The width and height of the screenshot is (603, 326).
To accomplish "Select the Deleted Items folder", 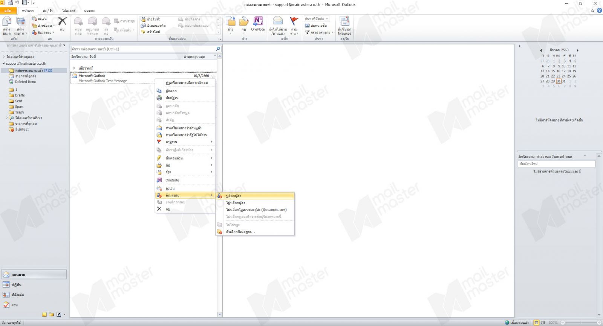I will (x=26, y=82).
